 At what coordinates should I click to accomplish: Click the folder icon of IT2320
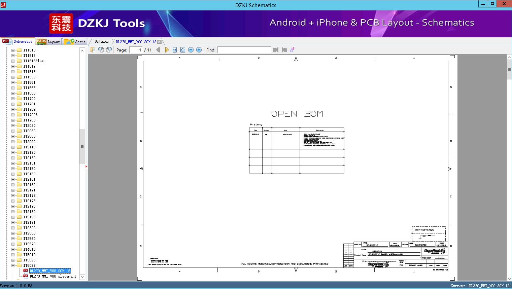(x=19, y=228)
